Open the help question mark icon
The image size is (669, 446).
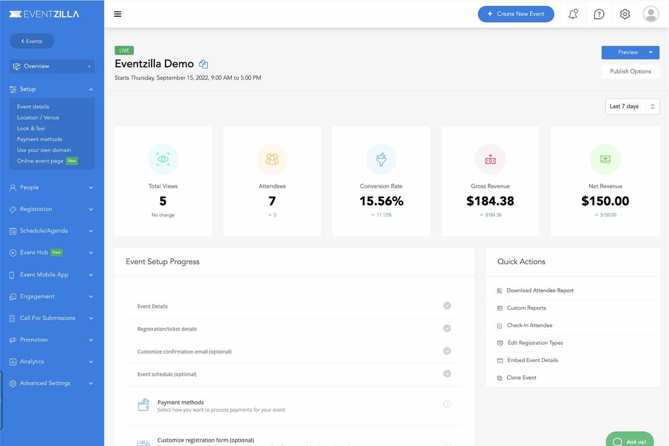click(x=599, y=14)
